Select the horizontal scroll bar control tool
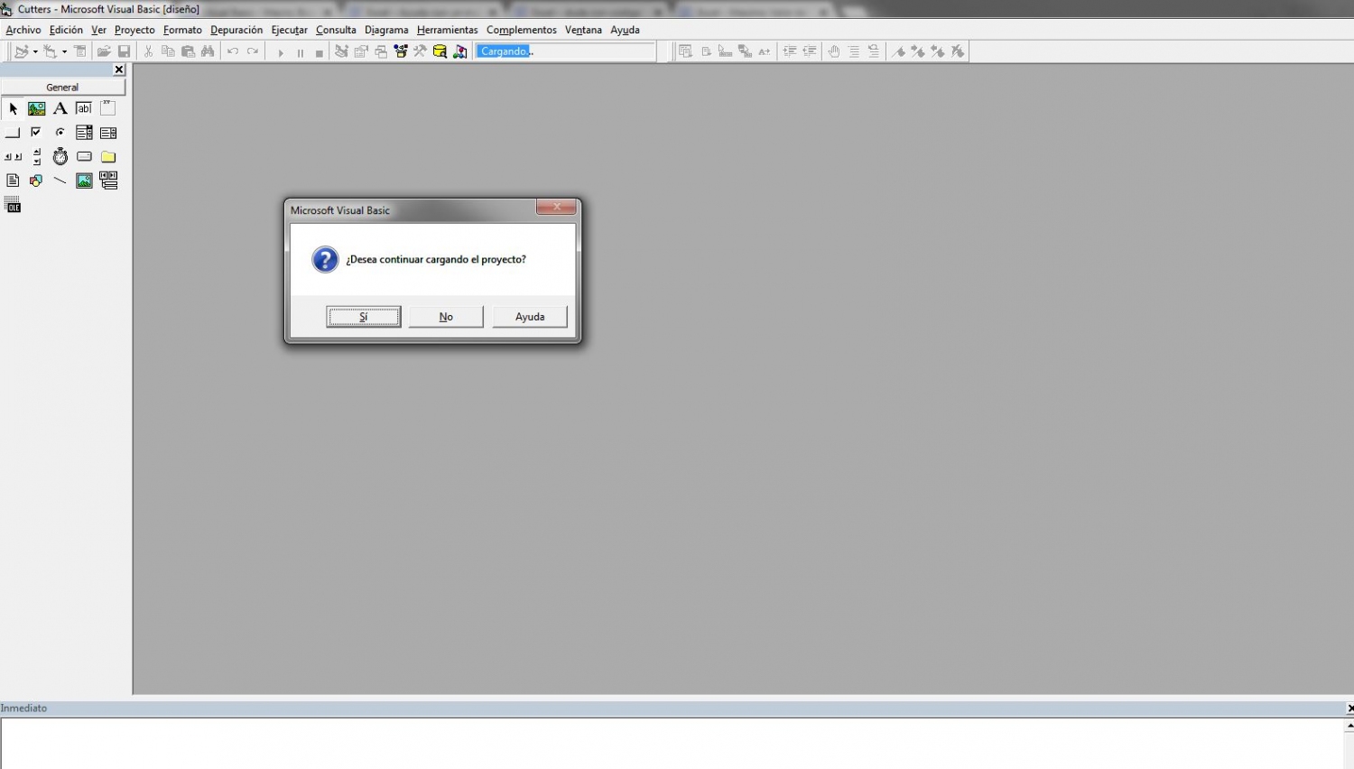The image size is (1354, 769). pos(13,157)
